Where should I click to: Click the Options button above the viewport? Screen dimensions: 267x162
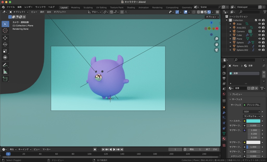211,16
